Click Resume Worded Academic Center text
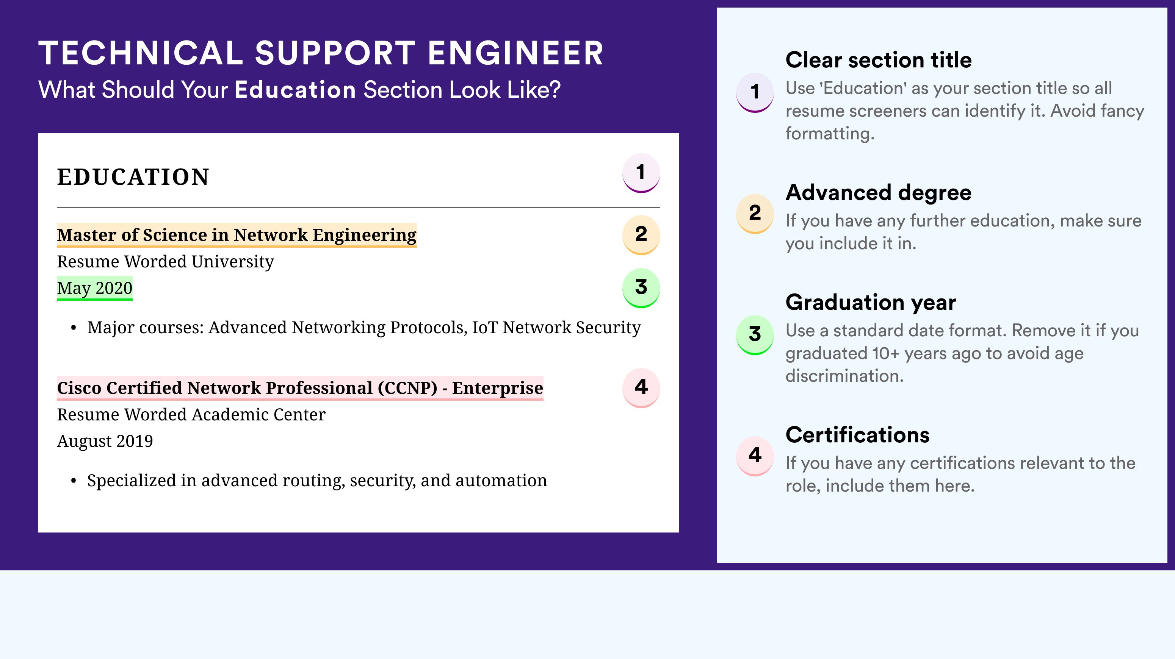This screenshot has width=1175, height=659. [191, 415]
